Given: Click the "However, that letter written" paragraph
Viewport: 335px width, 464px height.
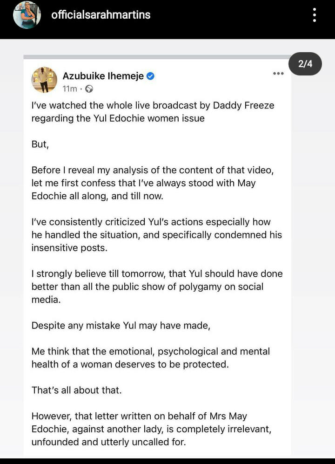Looking at the screenshot, I should click(x=151, y=429).
